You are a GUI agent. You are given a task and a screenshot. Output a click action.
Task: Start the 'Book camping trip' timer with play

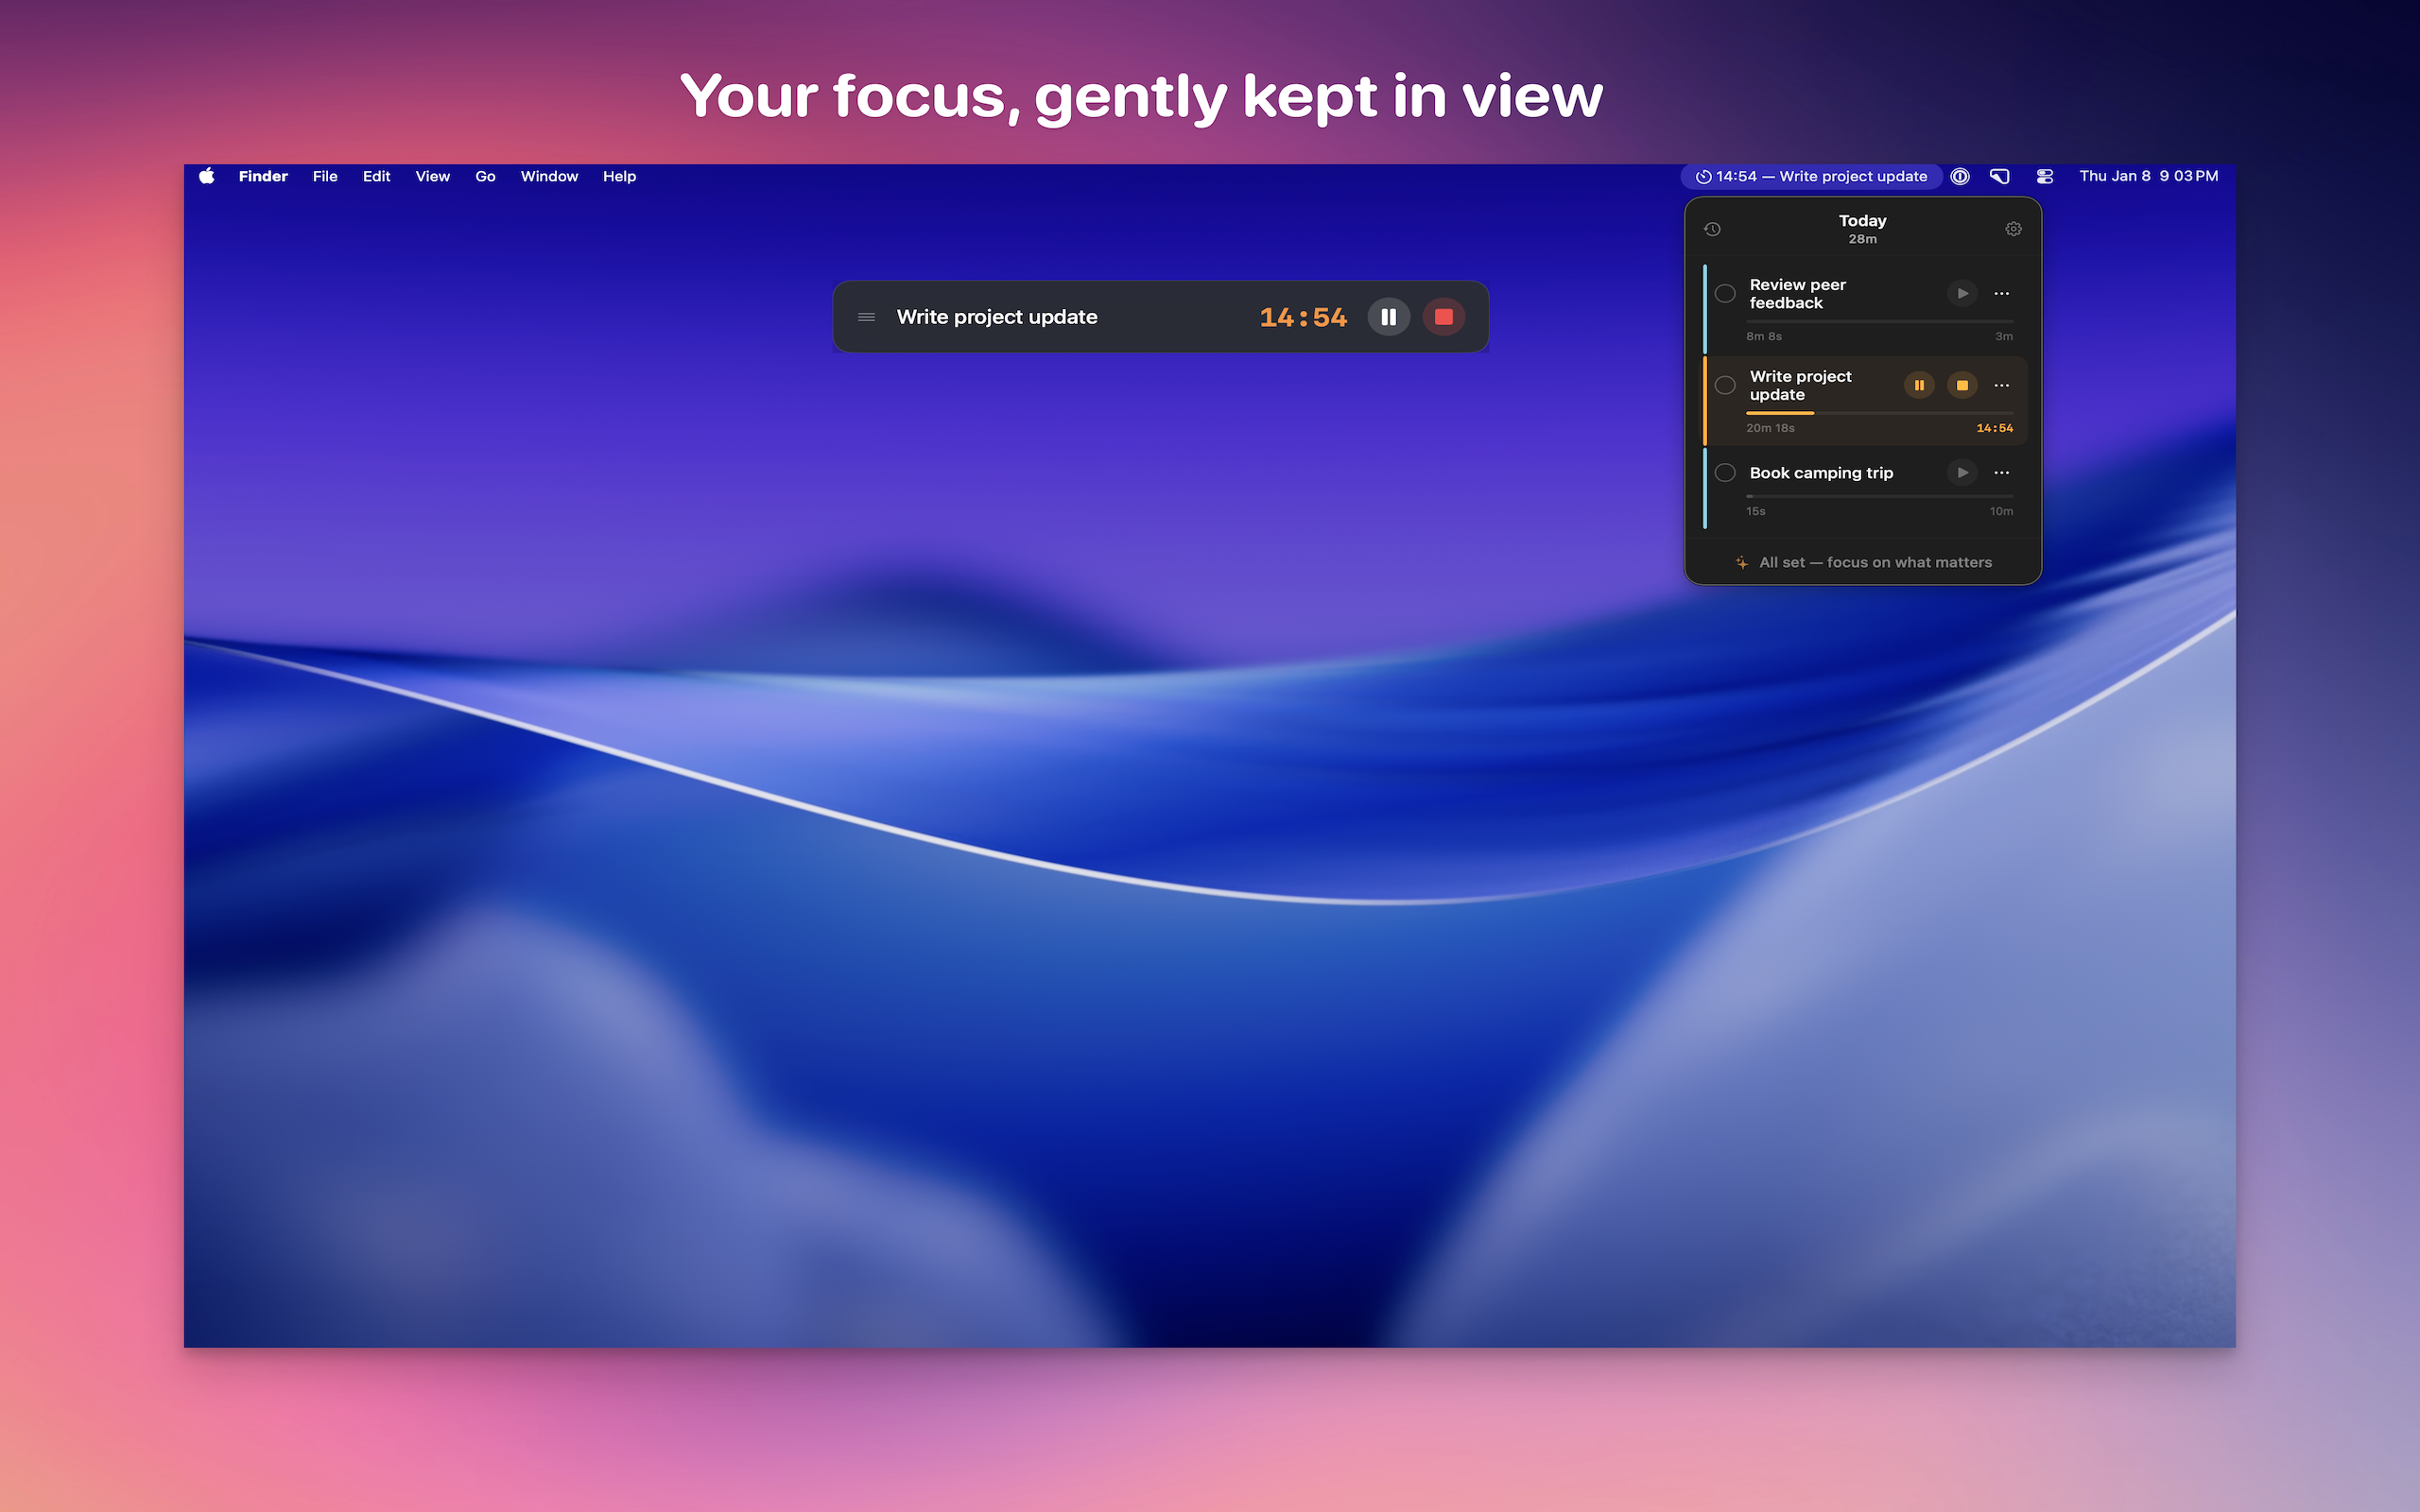[x=1962, y=472]
